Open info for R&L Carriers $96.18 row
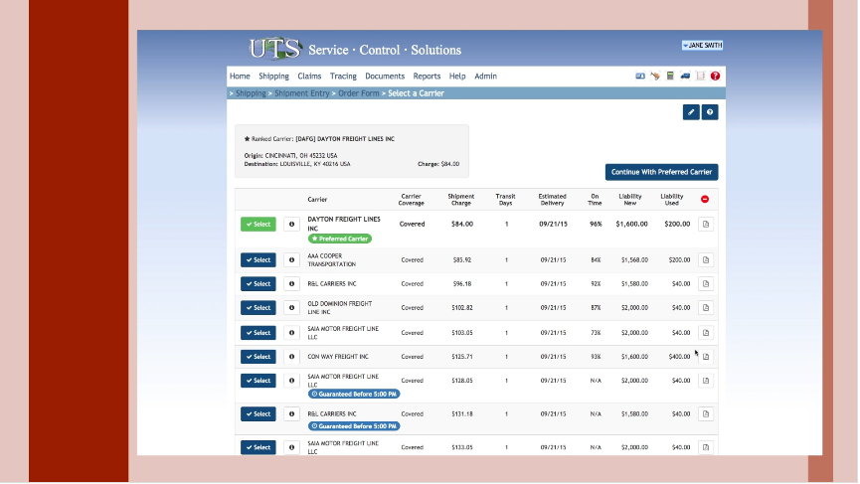The width and height of the screenshot is (860, 484). (x=291, y=284)
